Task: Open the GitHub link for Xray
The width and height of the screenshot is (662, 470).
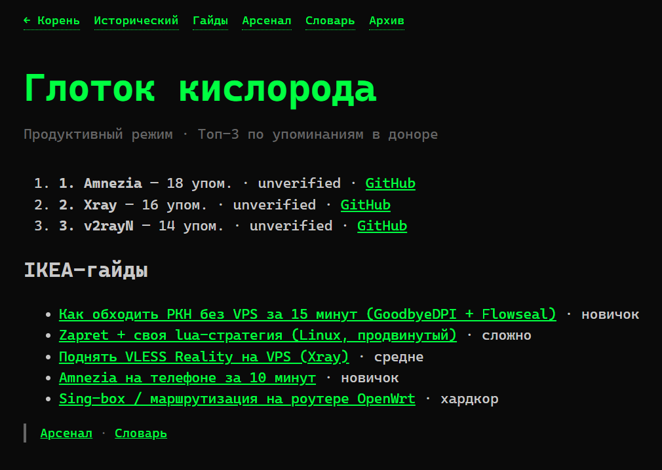Action: point(366,205)
